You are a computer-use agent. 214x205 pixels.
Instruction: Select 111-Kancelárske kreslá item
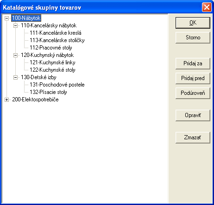[x=56, y=33]
